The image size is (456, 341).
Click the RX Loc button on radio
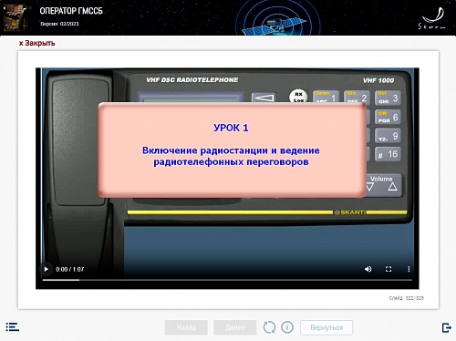click(298, 96)
